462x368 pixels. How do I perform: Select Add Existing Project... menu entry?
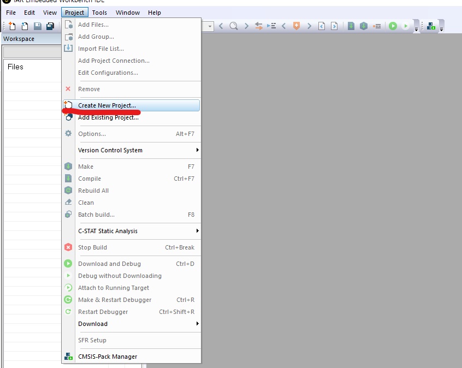point(132,117)
